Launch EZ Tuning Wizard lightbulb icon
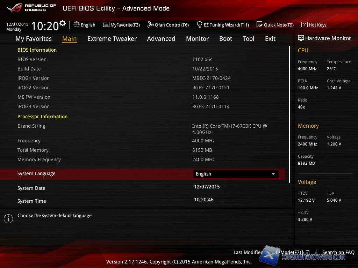358x268 pixels. [200, 25]
